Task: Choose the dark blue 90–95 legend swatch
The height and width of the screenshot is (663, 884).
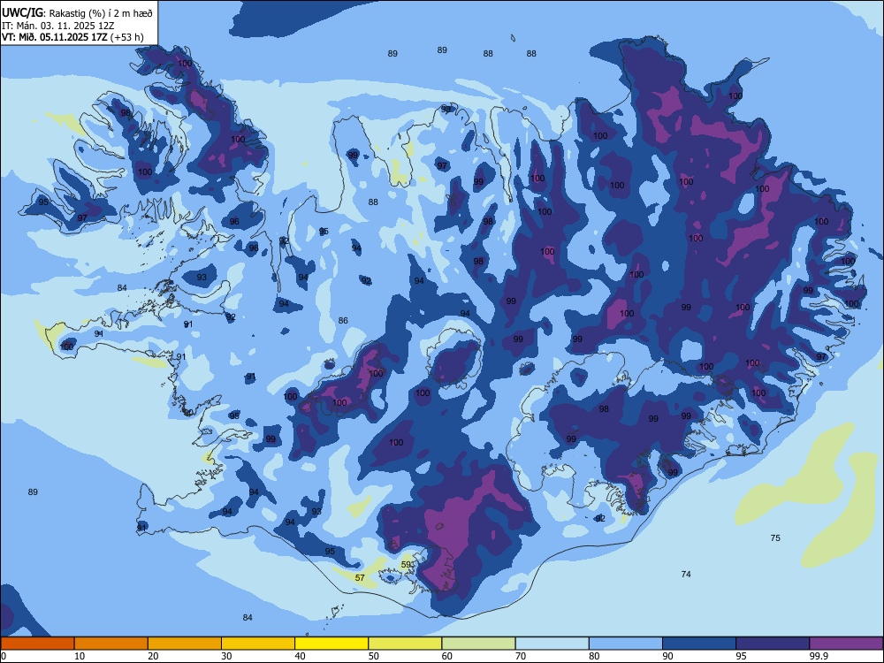Action: point(699,644)
